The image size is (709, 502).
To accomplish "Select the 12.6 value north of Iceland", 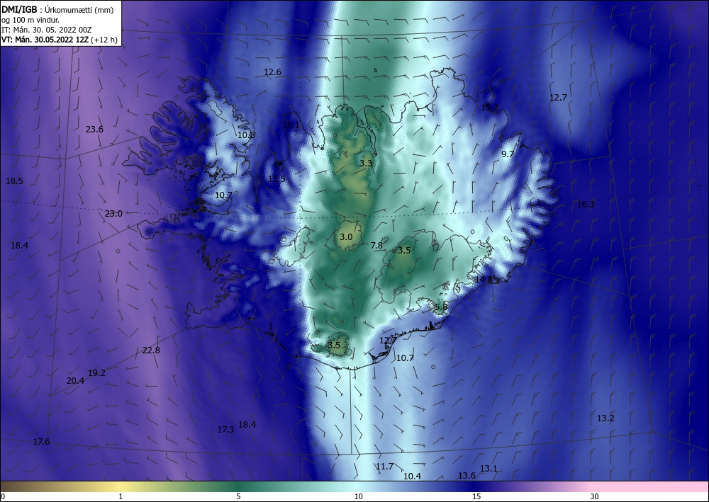I will (273, 72).
